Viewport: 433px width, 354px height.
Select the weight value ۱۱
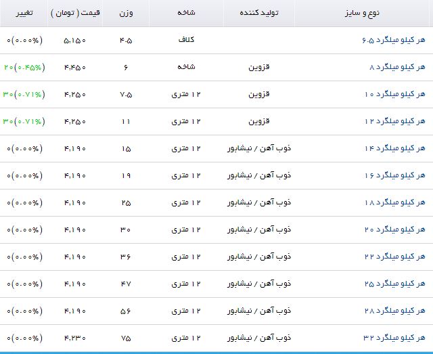(126, 122)
